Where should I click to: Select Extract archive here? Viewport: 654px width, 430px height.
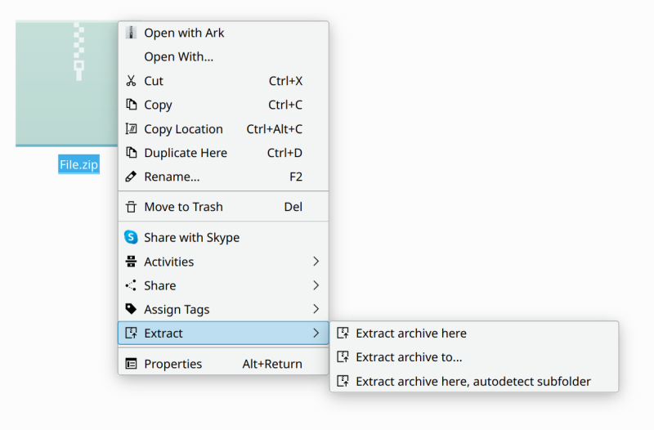(410, 333)
